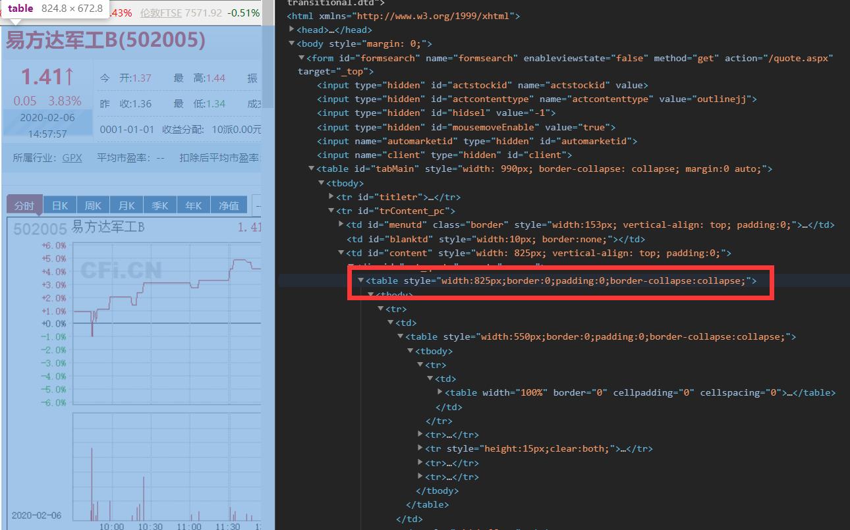
Task: Collapse the table id="tabMain" node
Action: tap(311, 169)
